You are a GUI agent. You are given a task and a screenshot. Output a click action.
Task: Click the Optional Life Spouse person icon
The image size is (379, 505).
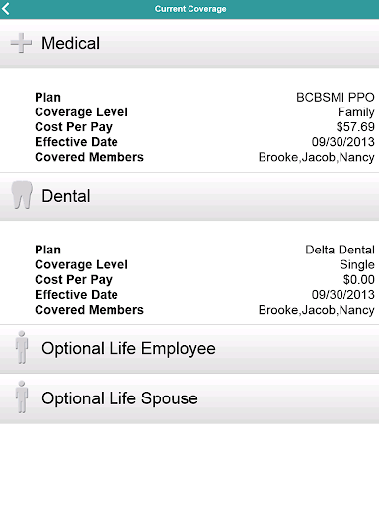tap(22, 397)
